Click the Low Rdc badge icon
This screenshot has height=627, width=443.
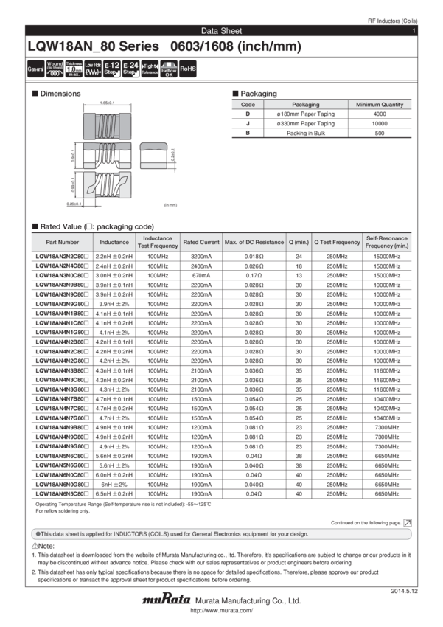pos(93,69)
